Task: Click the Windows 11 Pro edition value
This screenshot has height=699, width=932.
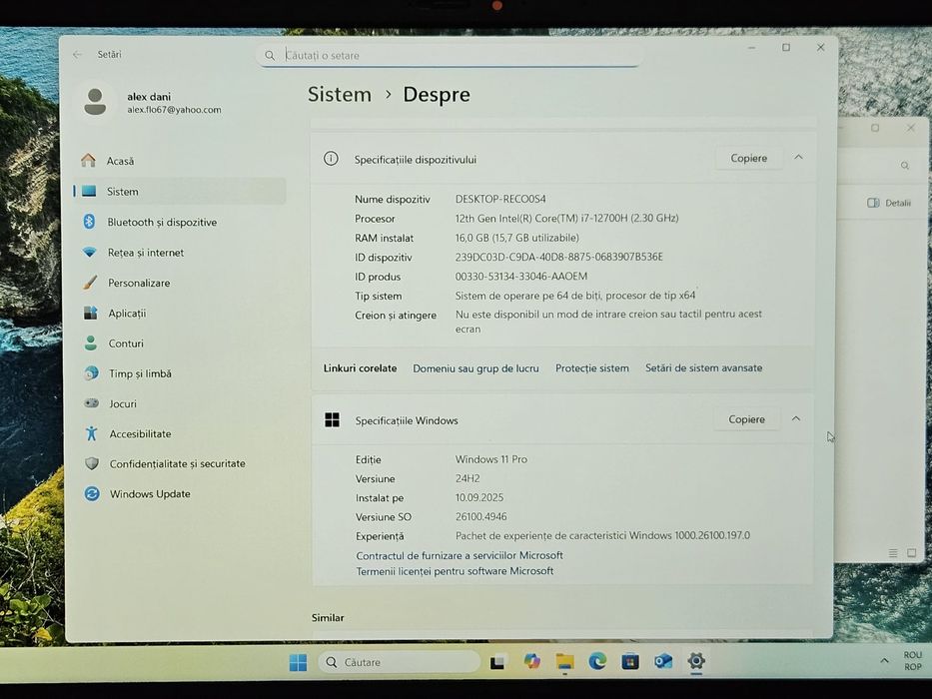Action: 491,459
